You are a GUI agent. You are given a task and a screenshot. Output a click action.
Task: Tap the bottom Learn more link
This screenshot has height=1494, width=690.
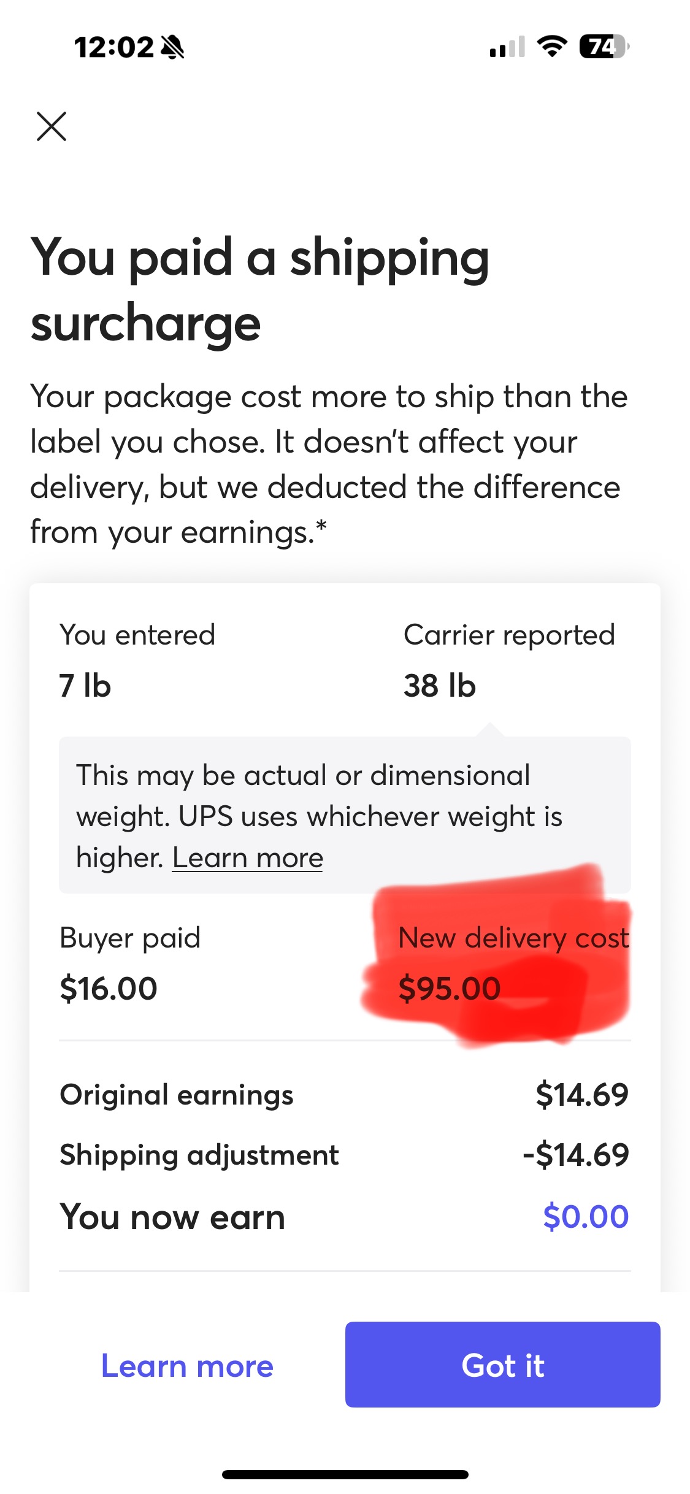187,1366
